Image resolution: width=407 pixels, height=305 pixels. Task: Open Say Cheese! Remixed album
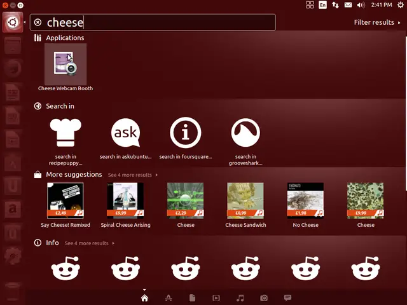click(x=66, y=201)
